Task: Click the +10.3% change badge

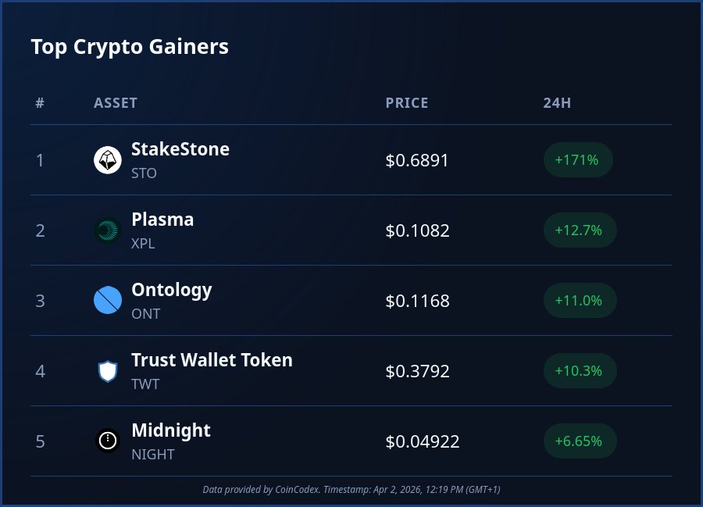Action: 580,371
